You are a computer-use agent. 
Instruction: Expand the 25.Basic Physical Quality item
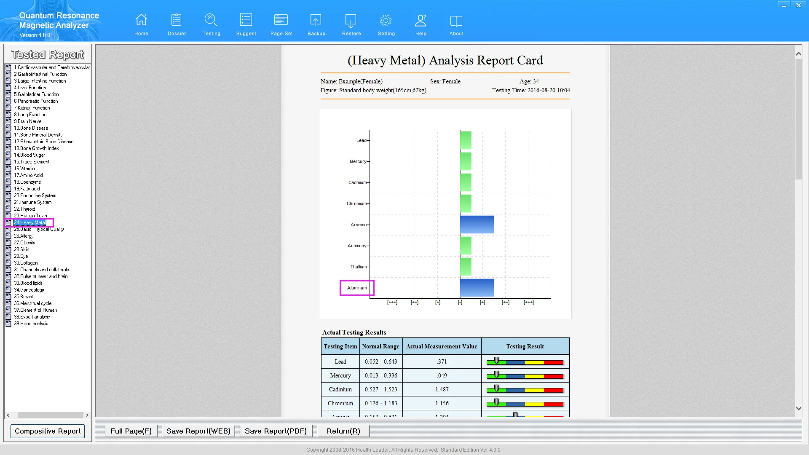(x=39, y=229)
